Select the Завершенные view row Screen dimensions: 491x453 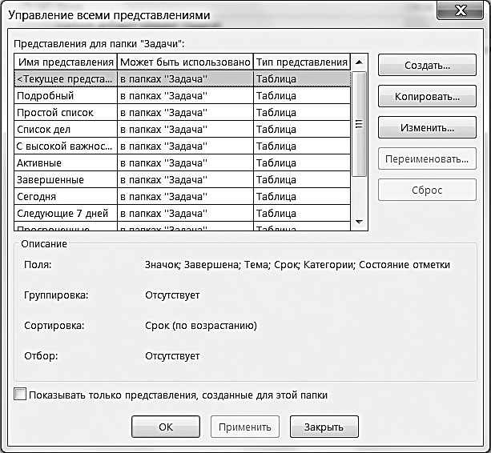182,179
